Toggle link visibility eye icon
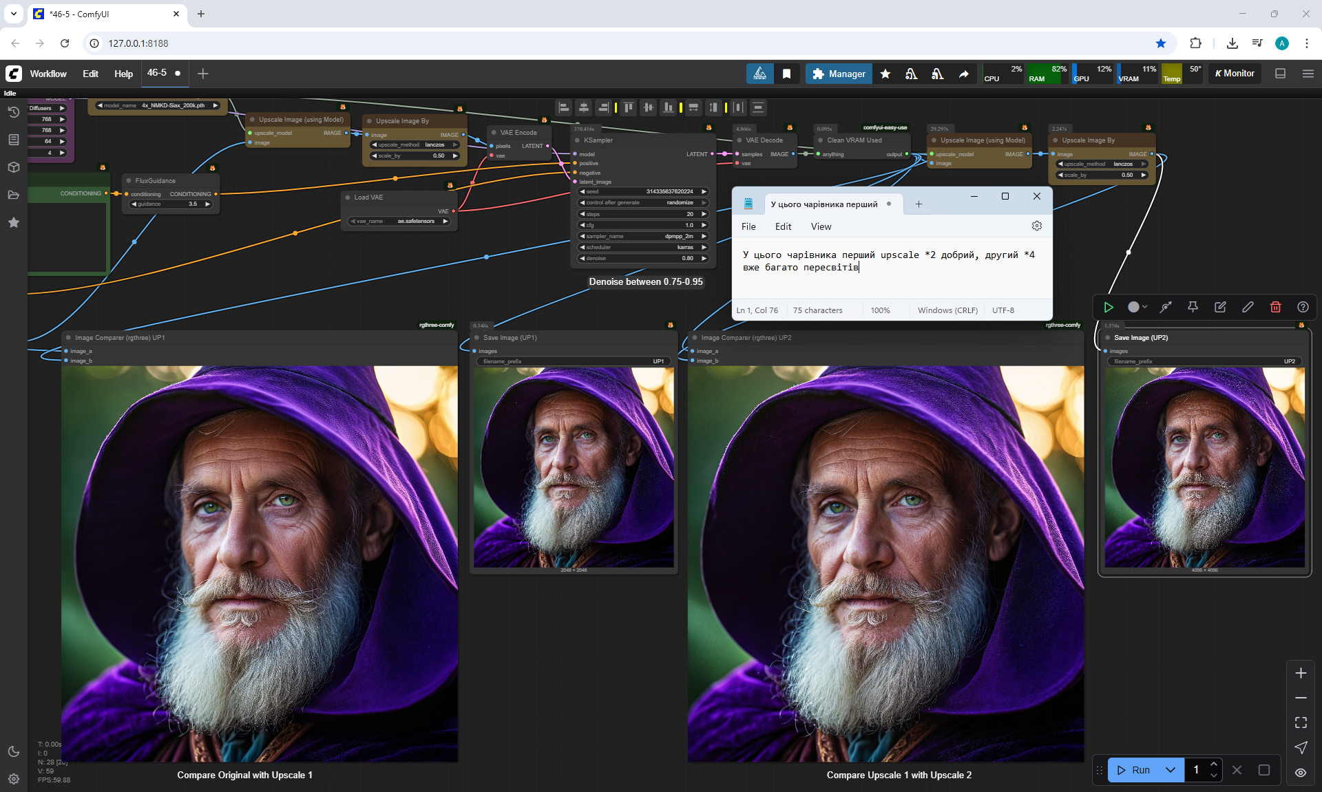This screenshot has height=792, width=1322. point(1301,772)
